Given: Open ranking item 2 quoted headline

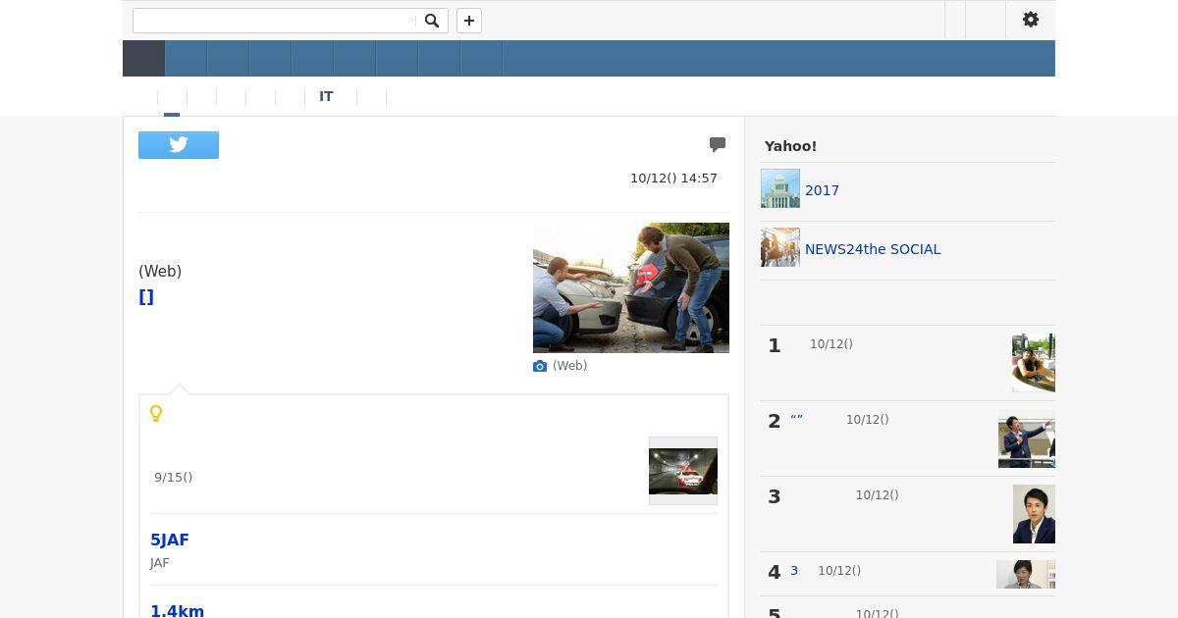Looking at the screenshot, I should point(796,420).
